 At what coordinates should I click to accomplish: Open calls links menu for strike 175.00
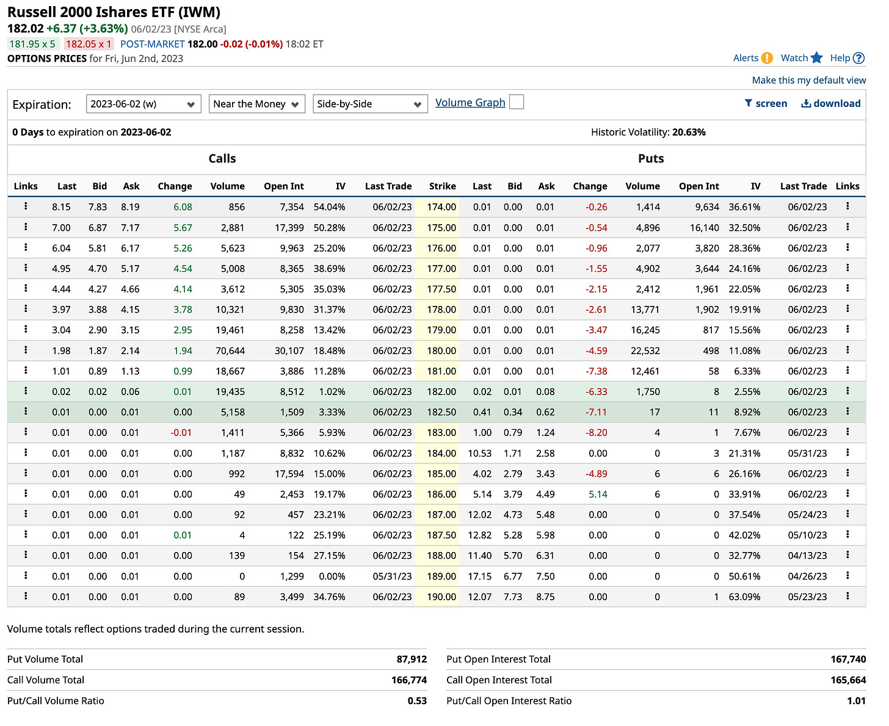[x=26, y=227]
